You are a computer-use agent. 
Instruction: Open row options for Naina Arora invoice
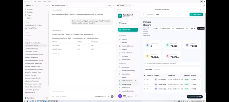199,84
